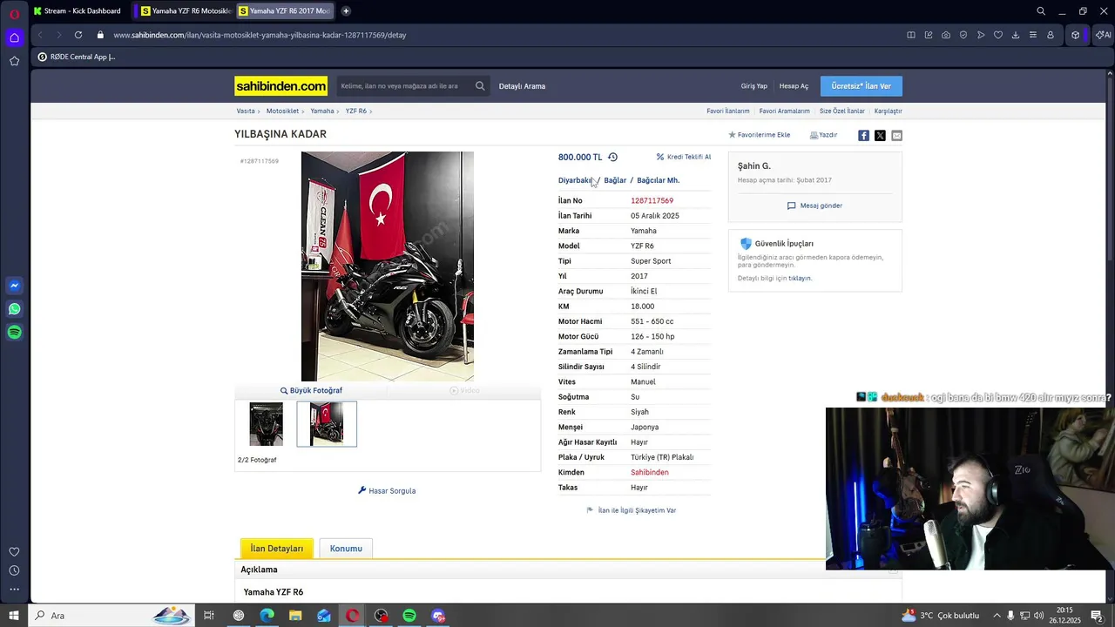Viewport: 1115px width, 627px height.
Task: Open the browser downloads icon
Action: point(1016,35)
